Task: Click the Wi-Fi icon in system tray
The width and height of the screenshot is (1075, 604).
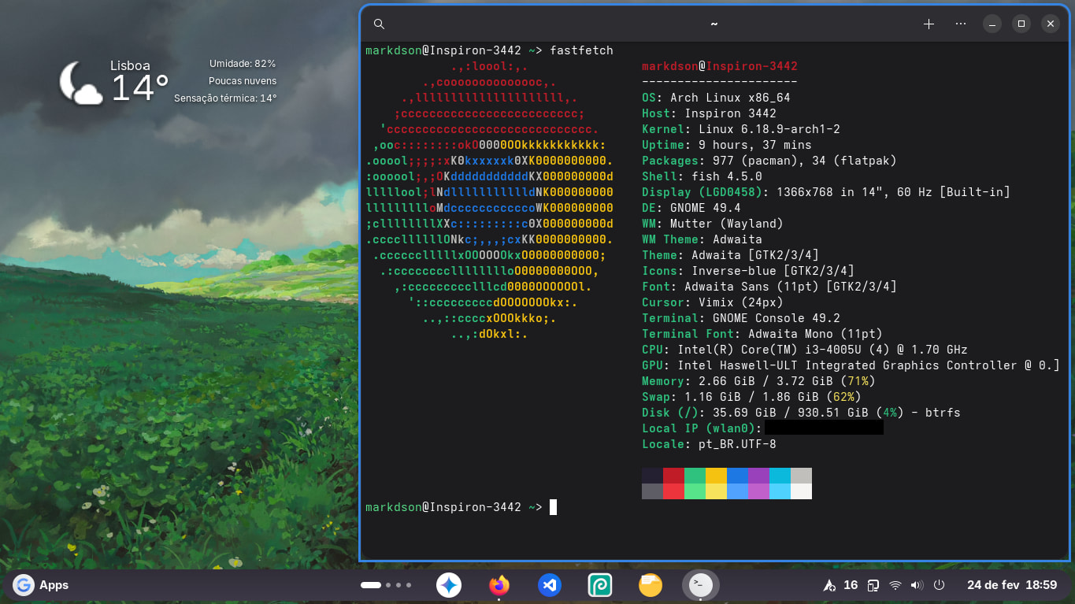Action: click(x=895, y=585)
